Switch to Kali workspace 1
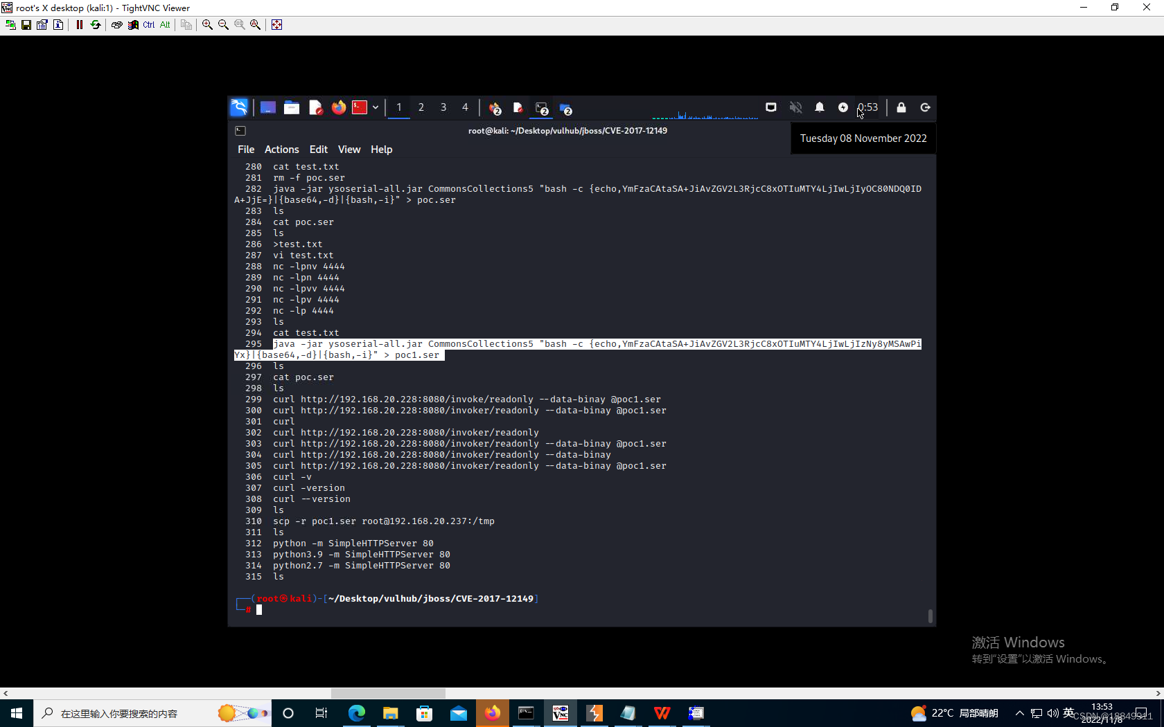 coord(399,107)
